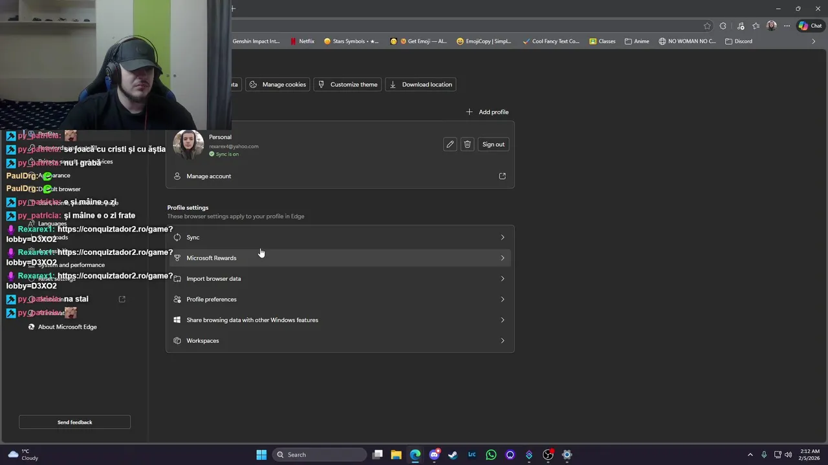
Task: Expand the Import browser data chevron
Action: click(503, 278)
